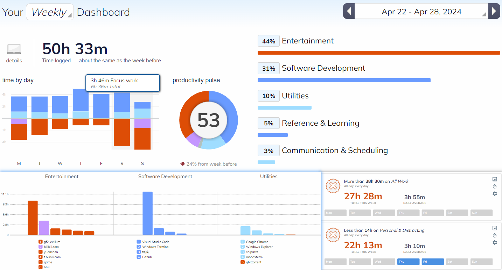Go to previous week with left arrow
Screen dimensions: 502x270
pyautogui.click(x=349, y=11)
